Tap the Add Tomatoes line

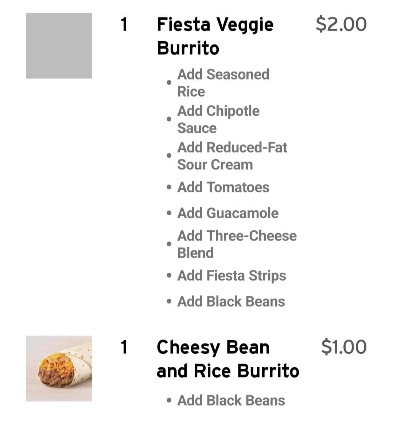point(223,187)
